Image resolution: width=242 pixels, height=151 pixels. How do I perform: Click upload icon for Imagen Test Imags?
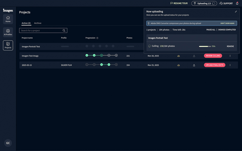point(194,56)
